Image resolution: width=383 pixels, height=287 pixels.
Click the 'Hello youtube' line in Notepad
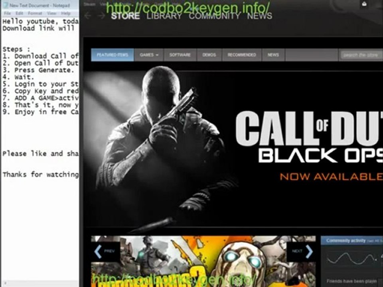tap(40, 22)
